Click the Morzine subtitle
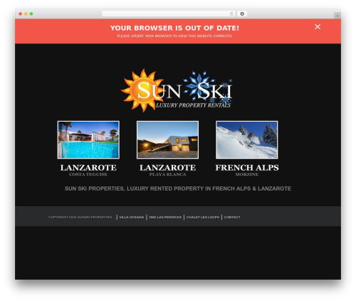Screen dimensions: 356x301 247,174
